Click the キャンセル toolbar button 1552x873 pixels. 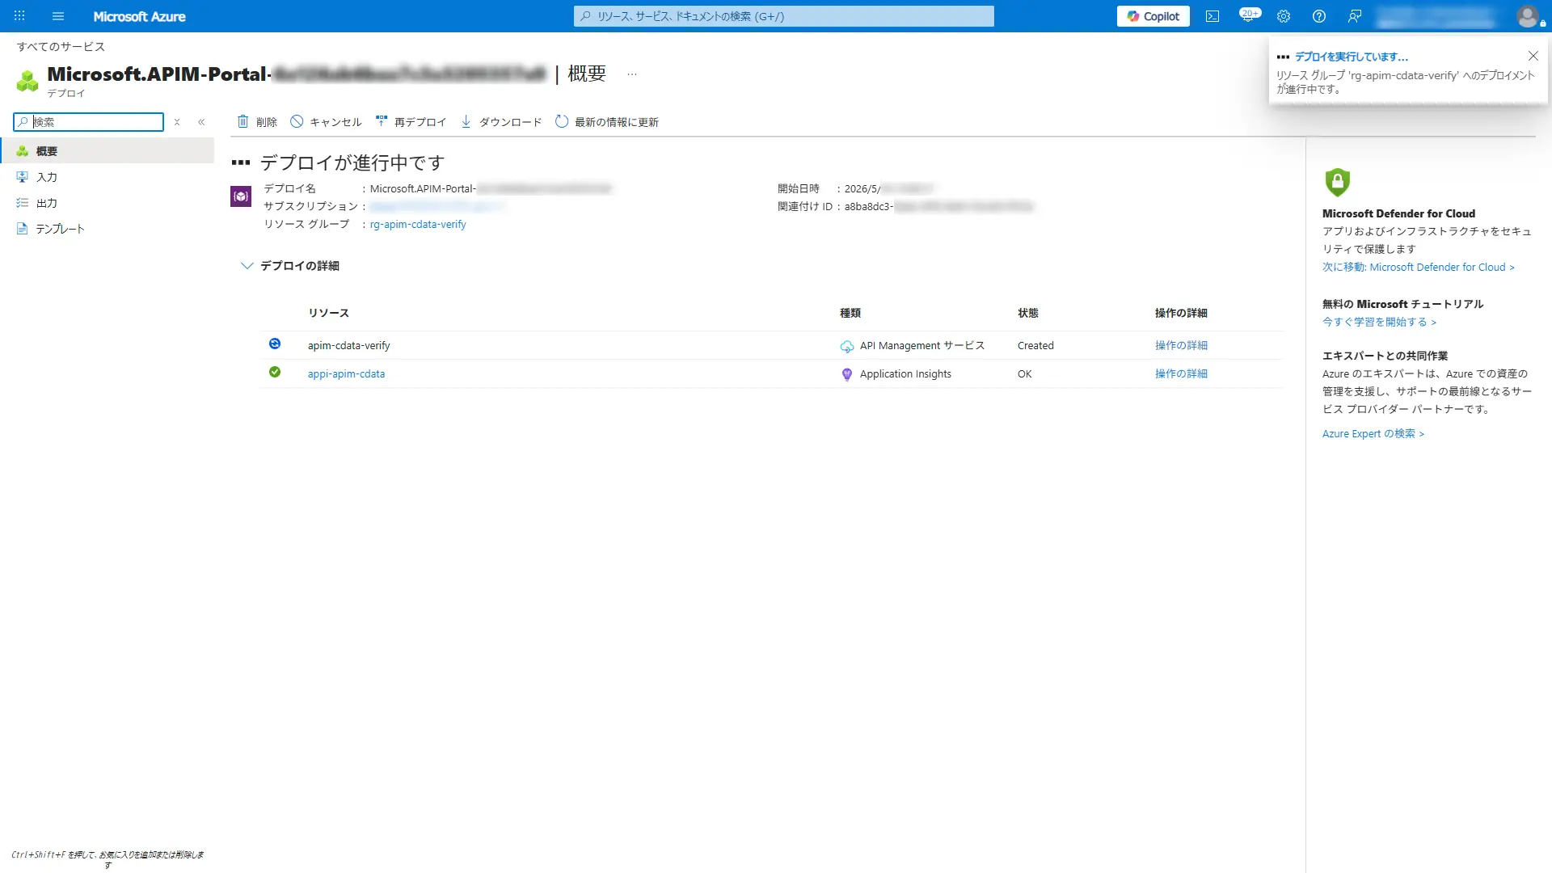[x=326, y=122]
